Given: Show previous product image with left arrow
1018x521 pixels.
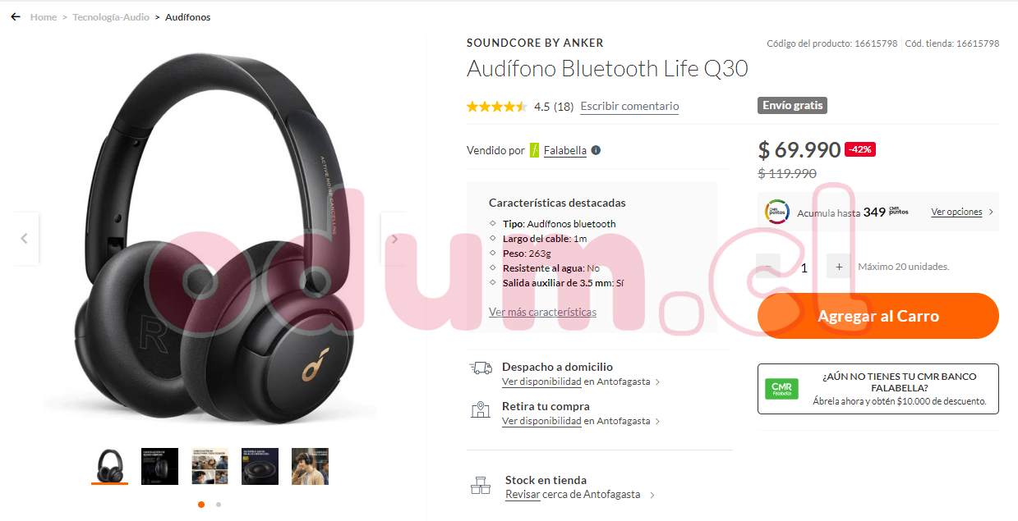Looking at the screenshot, I should pyautogui.click(x=25, y=239).
